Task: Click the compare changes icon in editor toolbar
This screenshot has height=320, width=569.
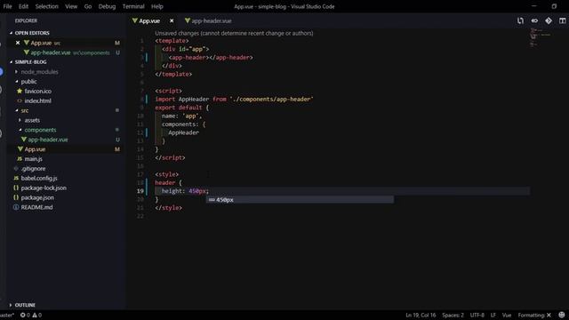Action: click(520, 20)
